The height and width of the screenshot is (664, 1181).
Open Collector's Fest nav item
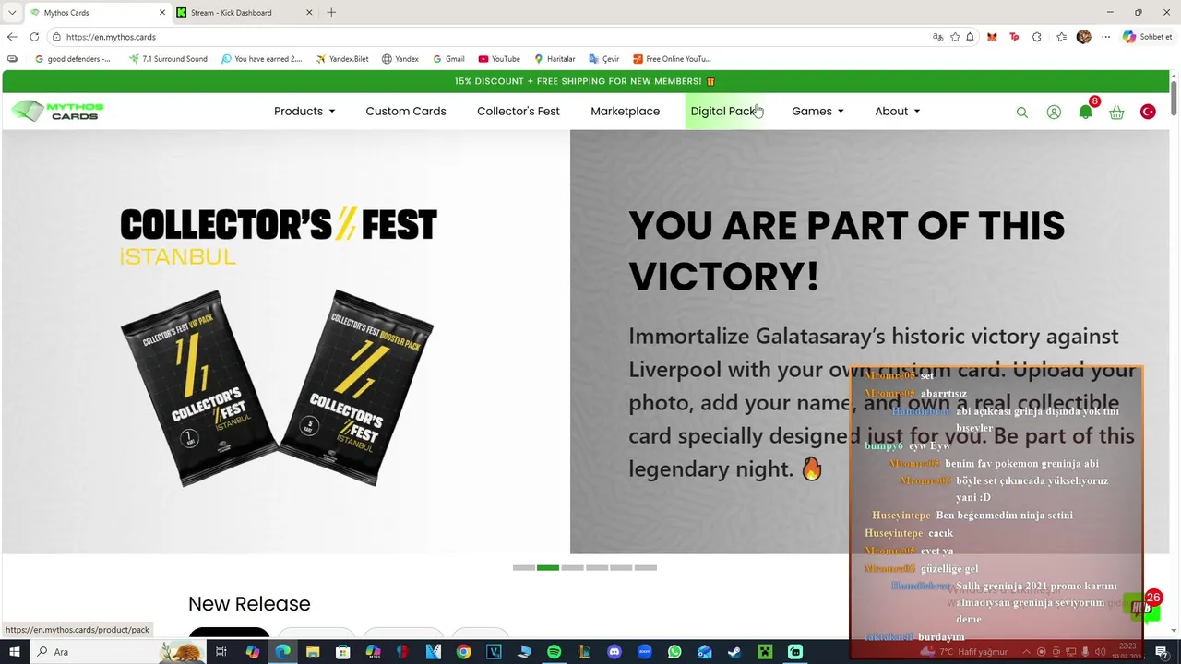pyautogui.click(x=519, y=112)
